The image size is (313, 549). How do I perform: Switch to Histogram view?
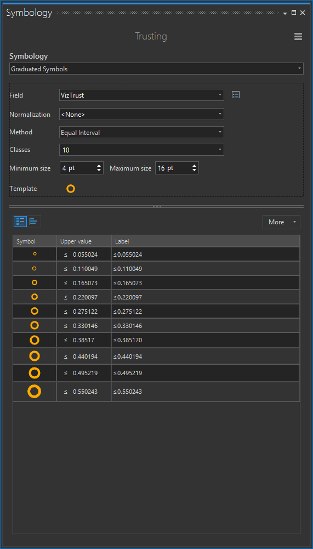34,222
